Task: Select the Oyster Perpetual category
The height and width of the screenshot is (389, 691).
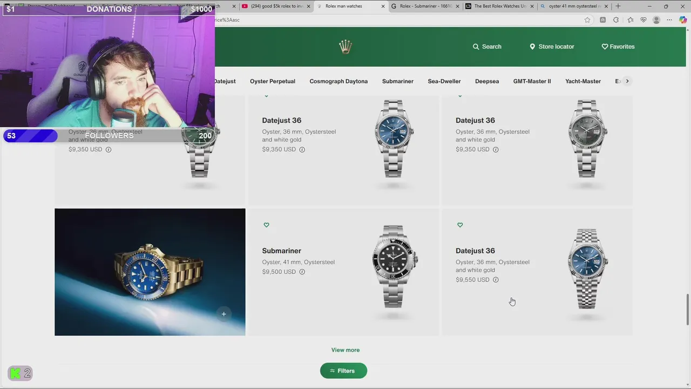Action: (273, 81)
